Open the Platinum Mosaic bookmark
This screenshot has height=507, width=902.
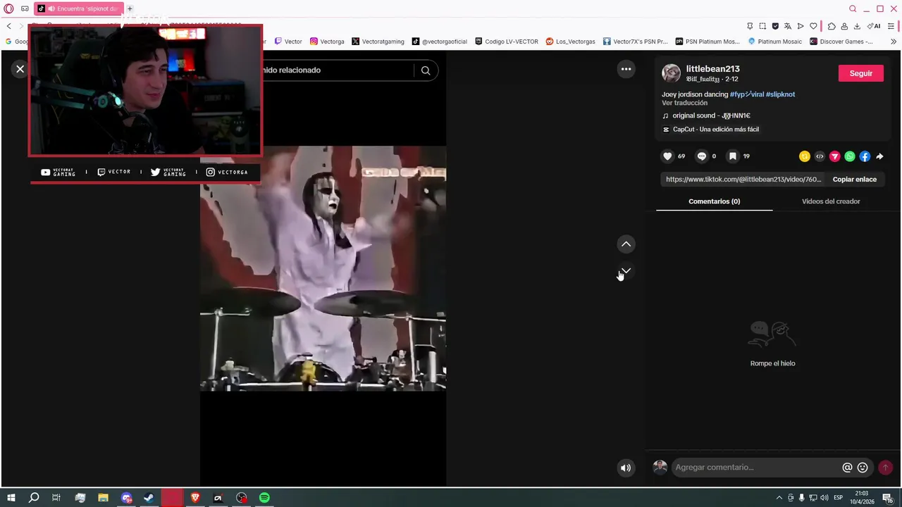click(x=775, y=42)
